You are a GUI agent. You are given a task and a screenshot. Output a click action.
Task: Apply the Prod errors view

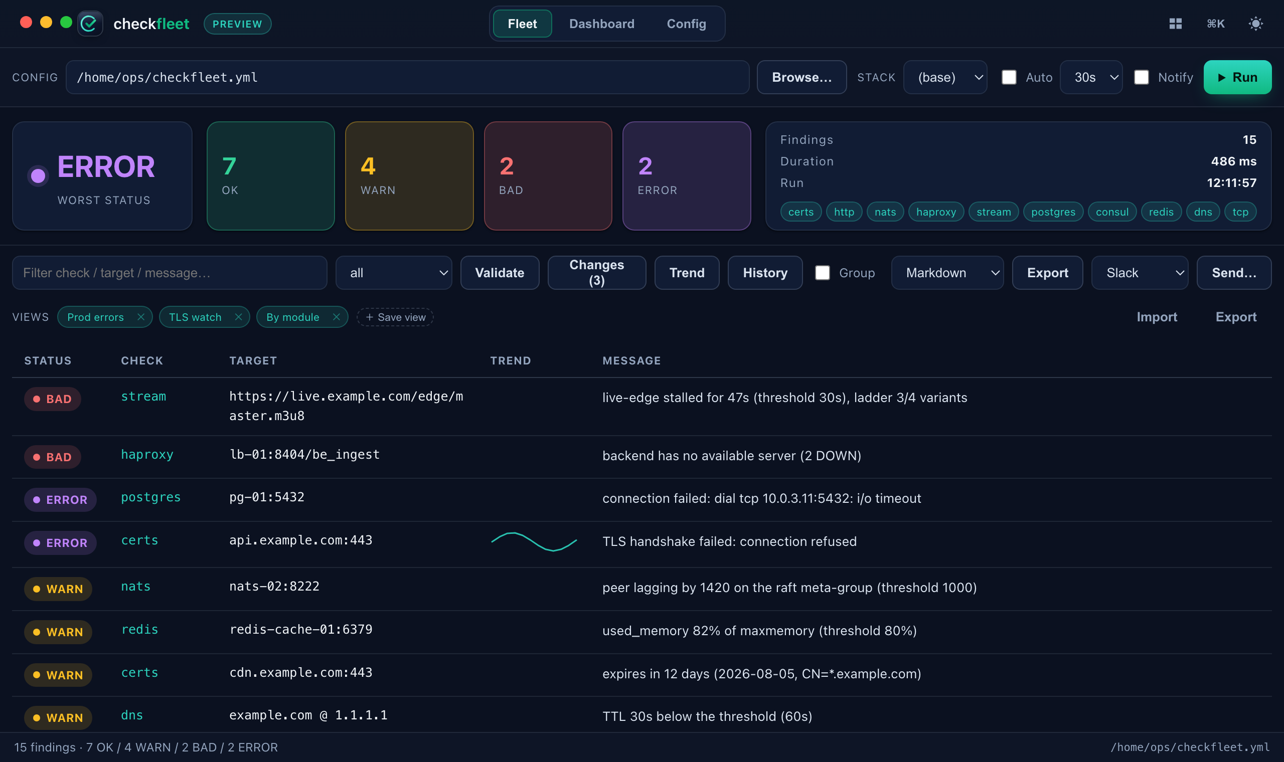(95, 317)
